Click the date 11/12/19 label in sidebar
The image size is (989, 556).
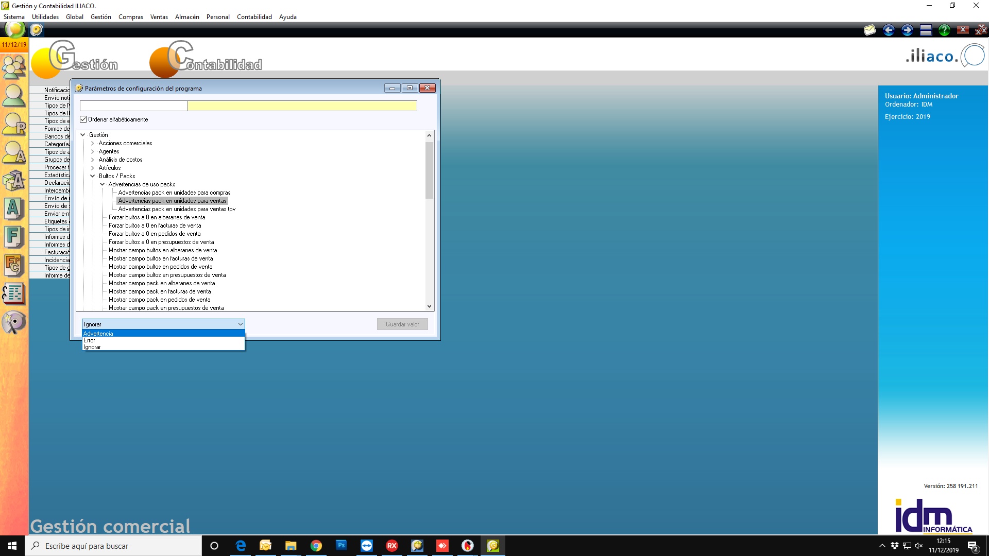coord(14,45)
